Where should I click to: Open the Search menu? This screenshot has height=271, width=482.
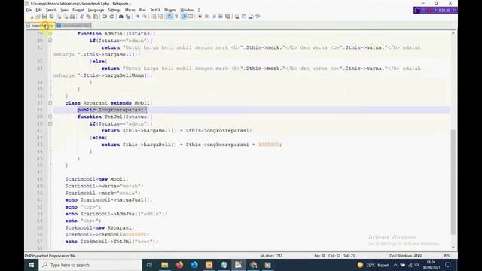tap(51, 10)
